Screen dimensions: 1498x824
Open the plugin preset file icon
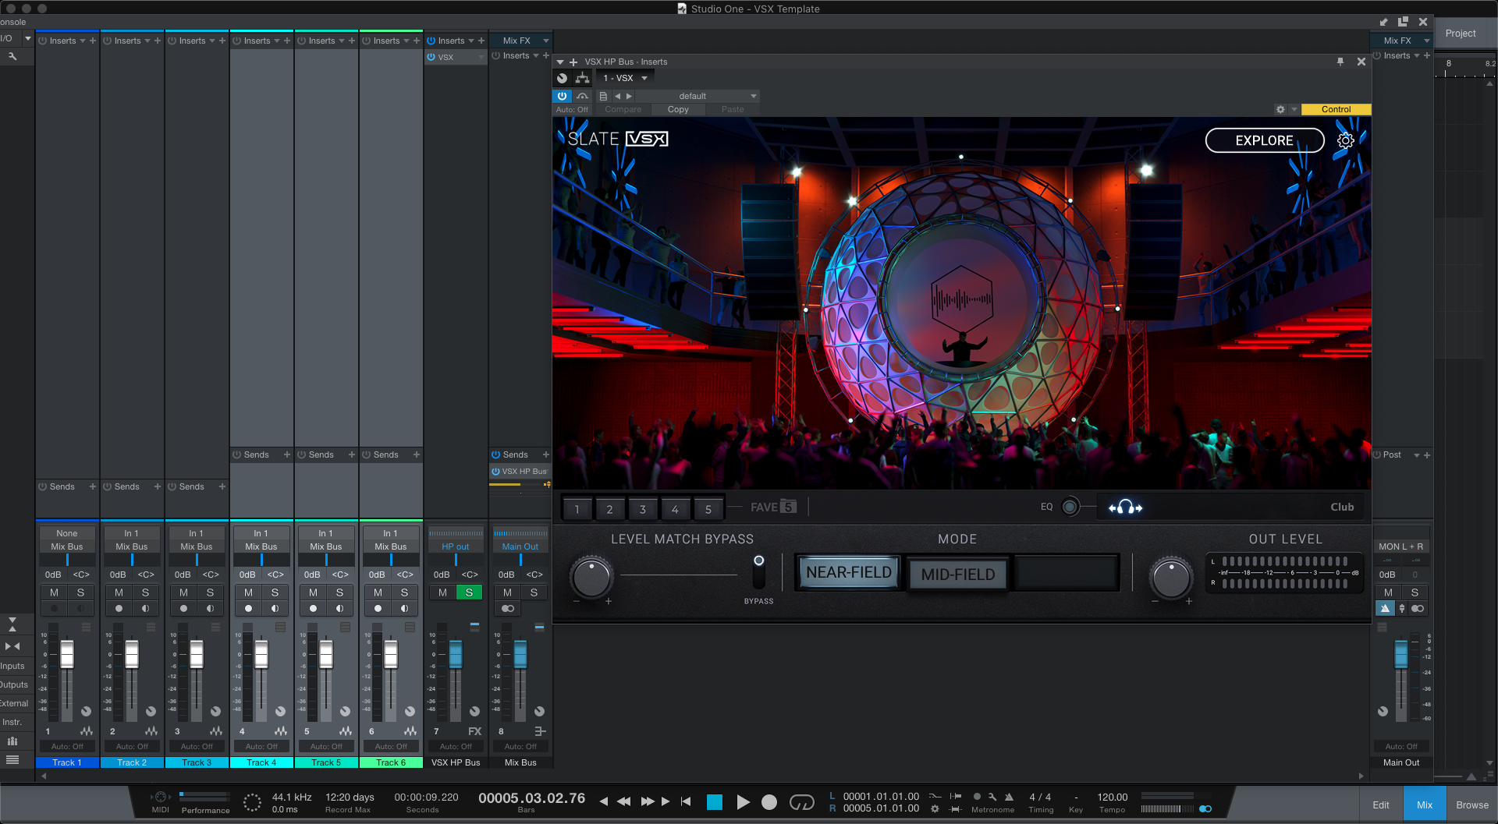pos(603,96)
